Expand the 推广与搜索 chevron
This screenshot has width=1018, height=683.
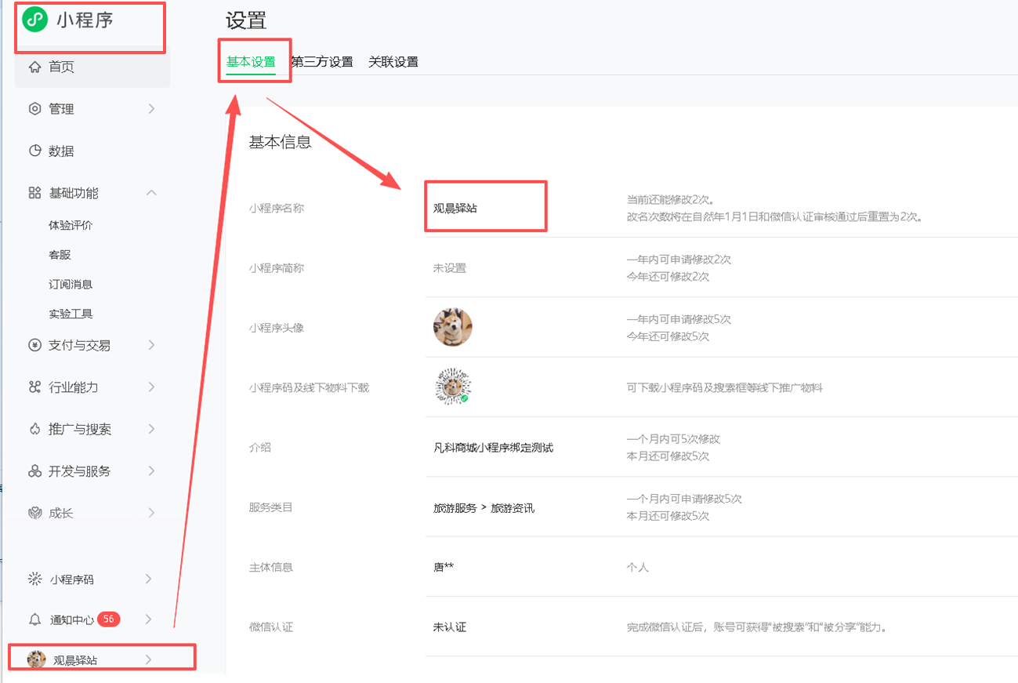tap(151, 429)
